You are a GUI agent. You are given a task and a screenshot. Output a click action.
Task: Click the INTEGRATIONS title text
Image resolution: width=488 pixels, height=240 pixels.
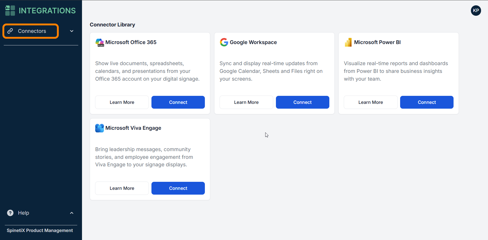click(x=47, y=10)
